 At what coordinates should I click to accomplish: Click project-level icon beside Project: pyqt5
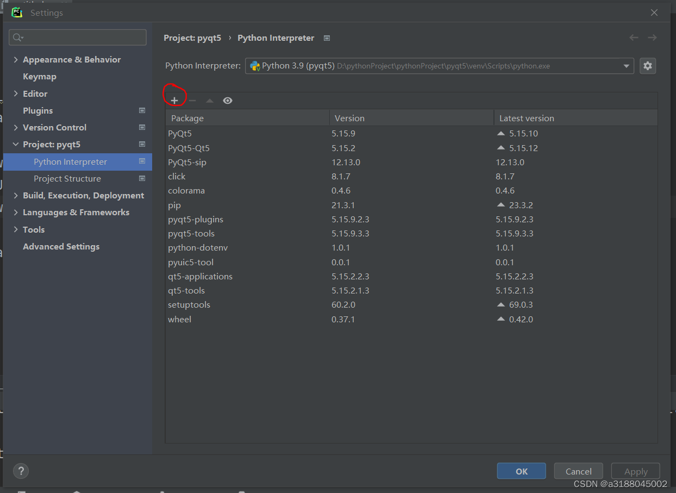click(142, 145)
